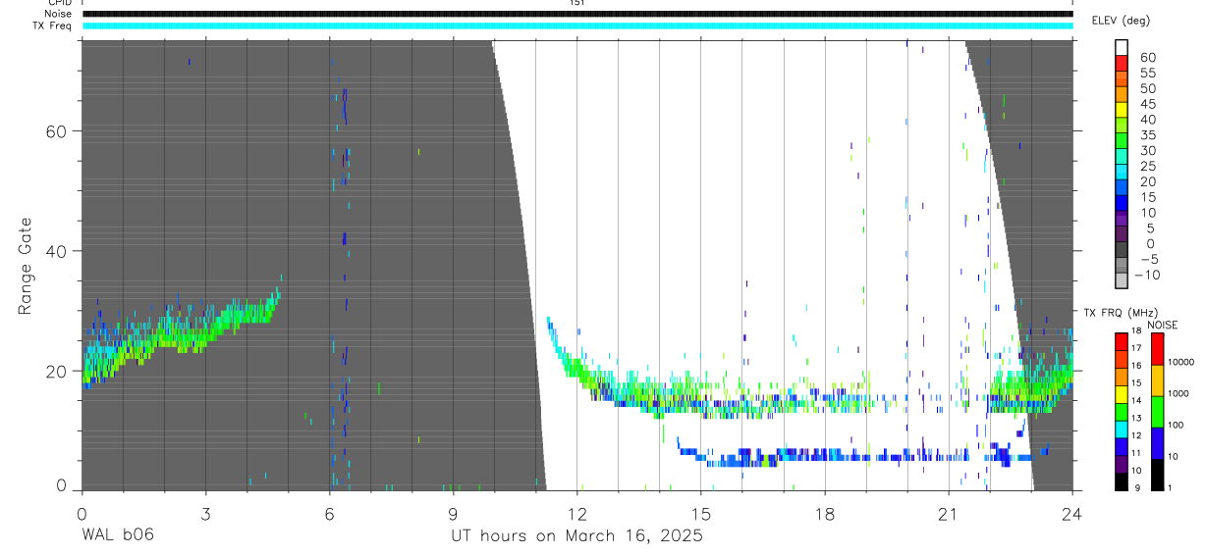The width and height of the screenshot is (1206, 556).
Task: Click the 'ELEV (deg)' colorbar title
Action: point(1123,21)
